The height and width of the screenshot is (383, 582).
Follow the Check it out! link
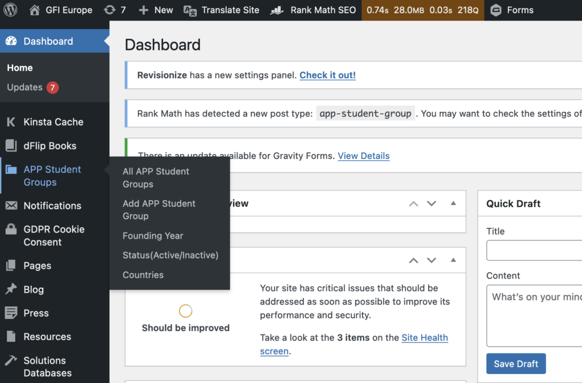(x=327, y=75)
